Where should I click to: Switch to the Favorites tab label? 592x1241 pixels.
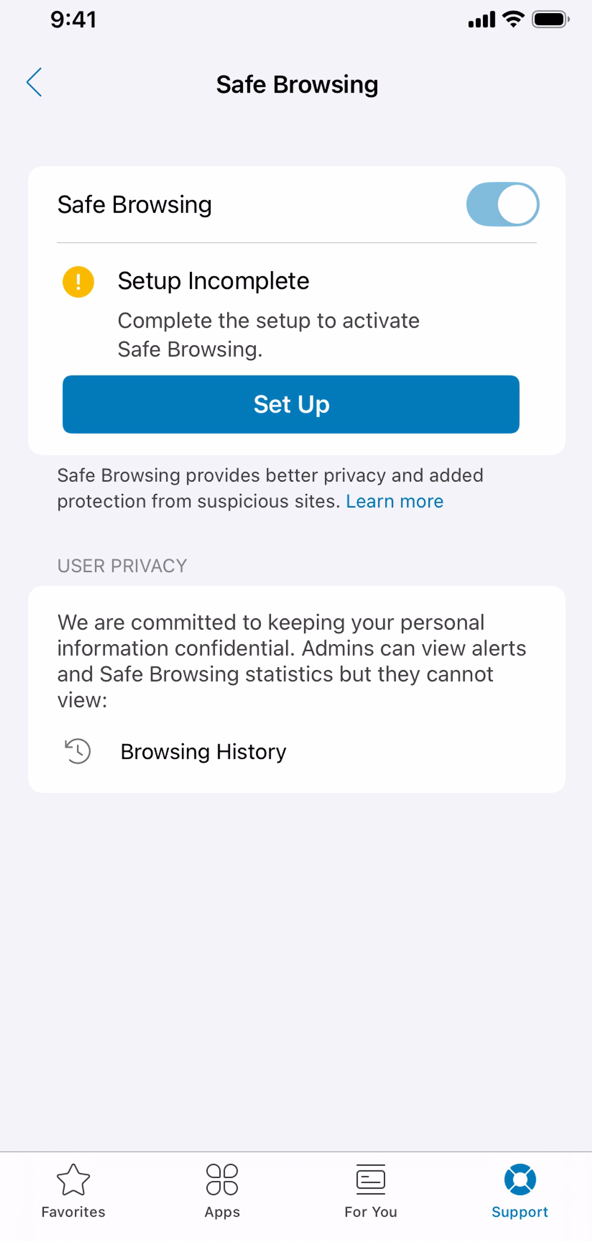pos(73,1212)
